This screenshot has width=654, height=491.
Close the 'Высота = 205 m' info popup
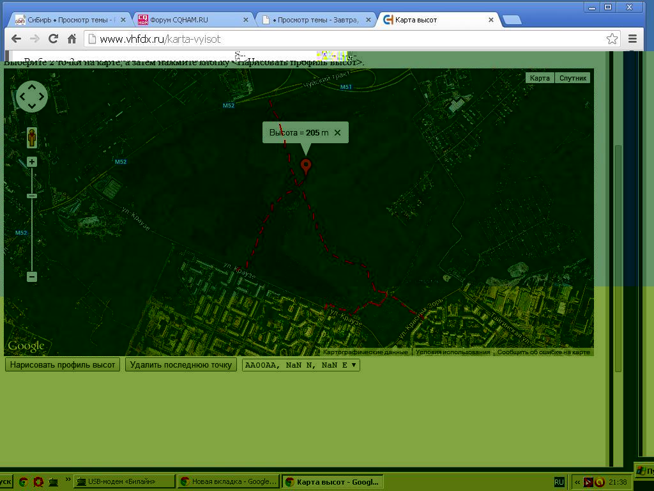pos(337,133)
